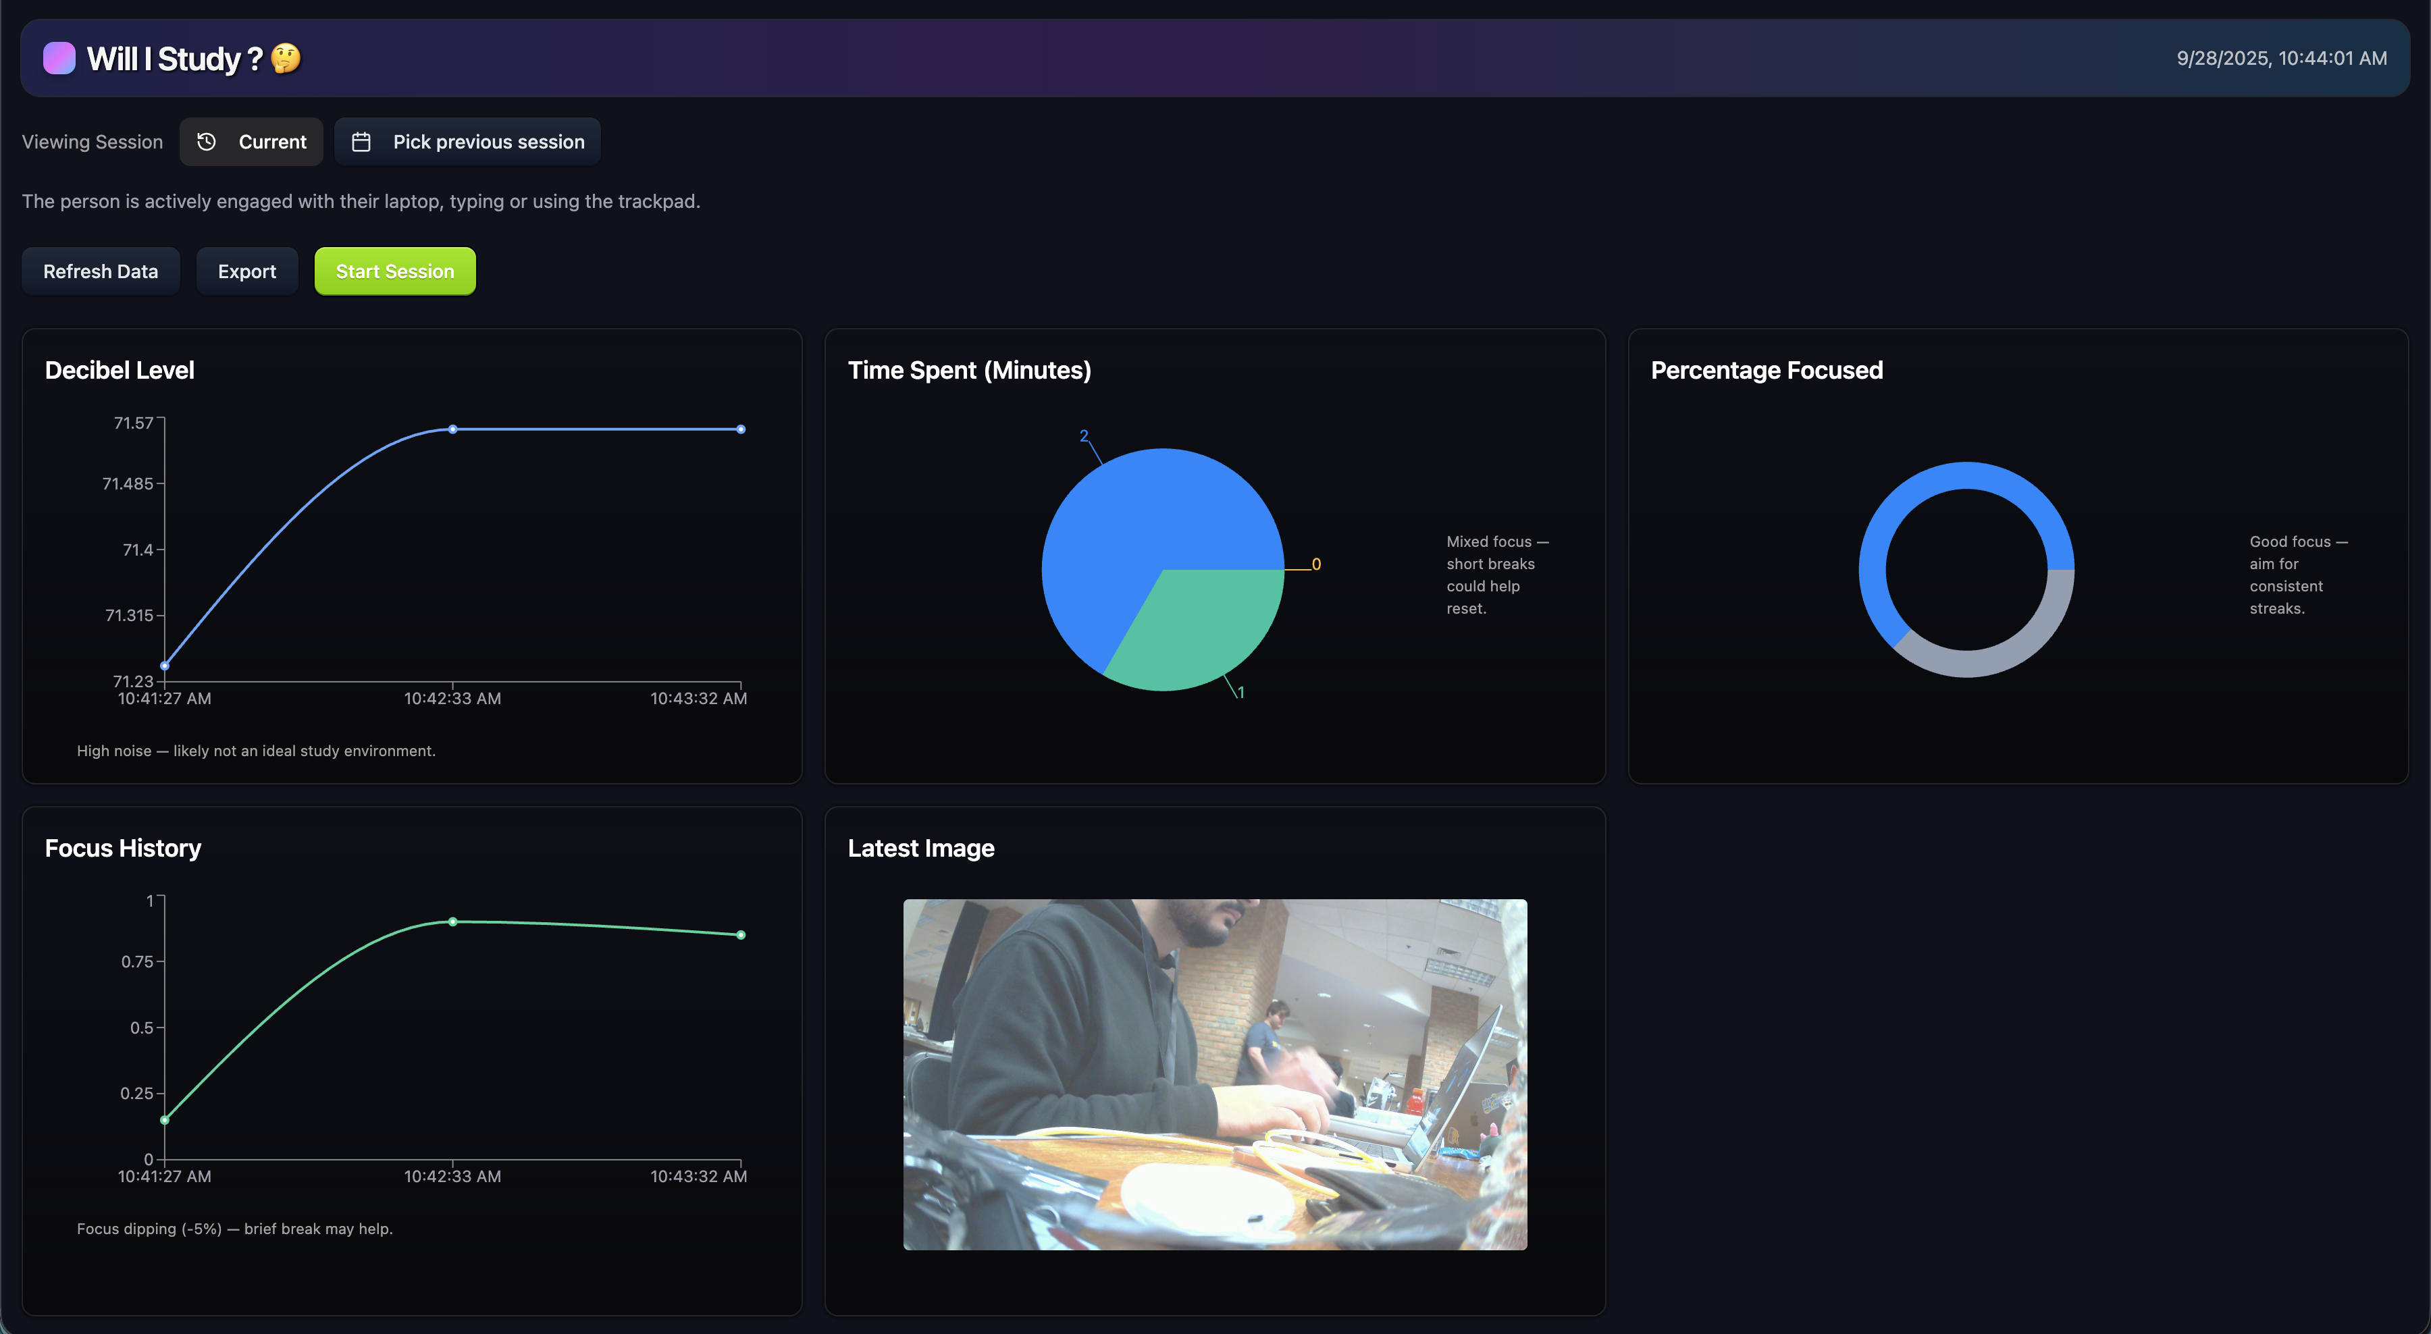This screenshot has height=1334, width=2431.
Task: Click the thinking face emoji
Action: [286, 59]
